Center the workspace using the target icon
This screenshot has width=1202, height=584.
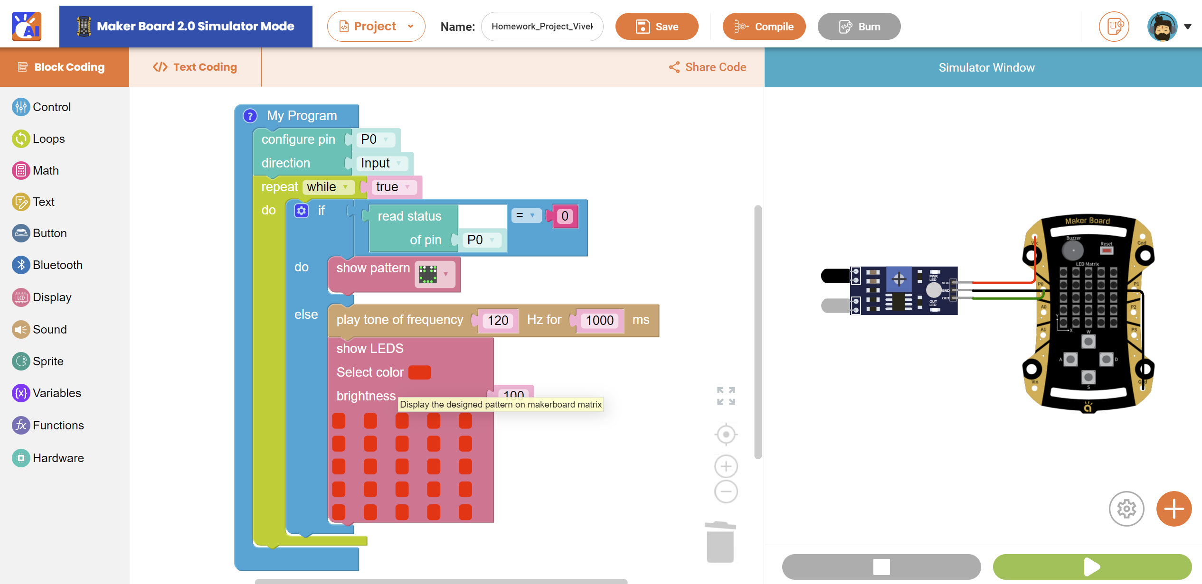pyautogui.click(x=726, y=435)
